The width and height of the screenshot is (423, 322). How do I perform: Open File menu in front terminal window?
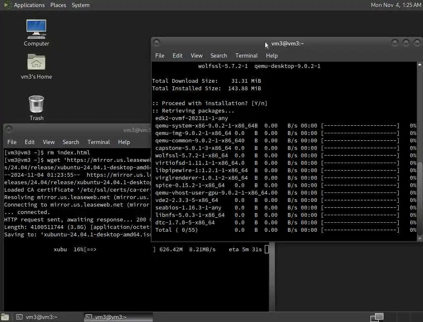[160, 55]
